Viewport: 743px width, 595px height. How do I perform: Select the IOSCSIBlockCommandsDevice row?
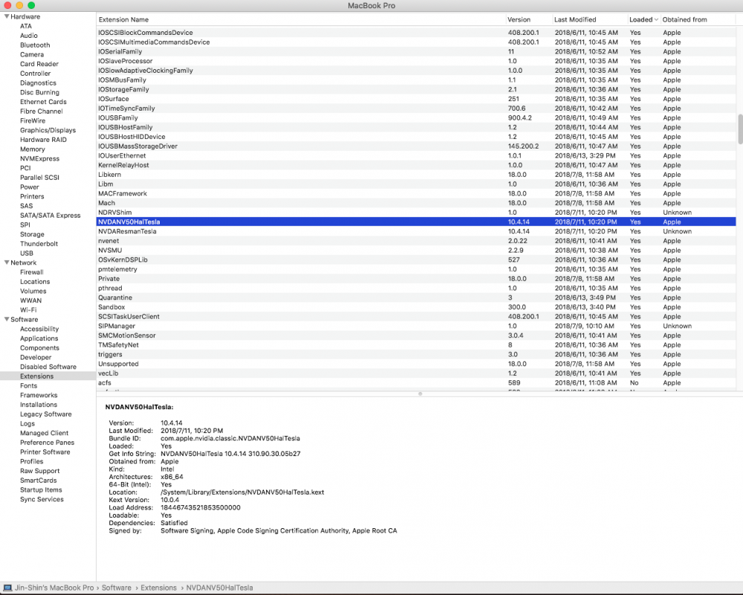coord(416,33)
